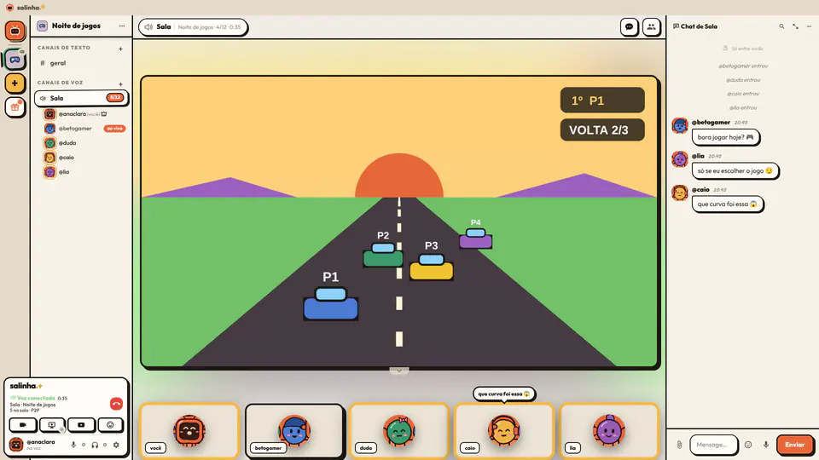Click the 'que curva foi essa' chat message

coord(727,204)
